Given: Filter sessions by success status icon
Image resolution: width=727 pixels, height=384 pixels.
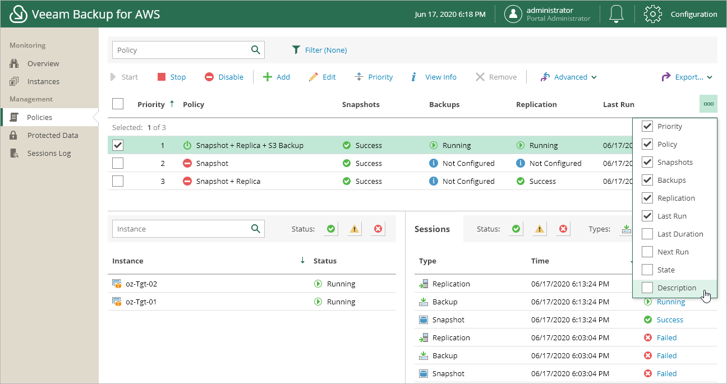Looking at the screenshot, I should [516, 229].
